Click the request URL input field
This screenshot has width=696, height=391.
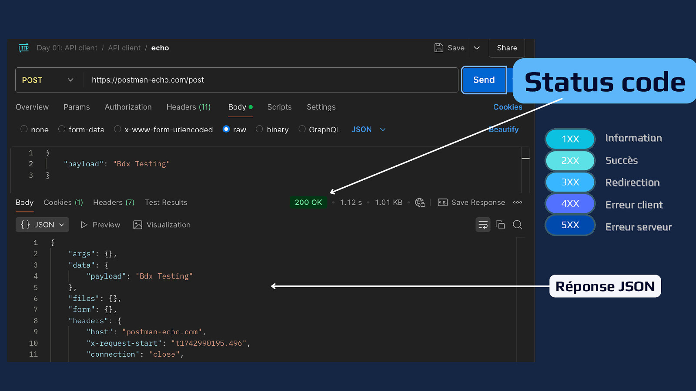tap(270, 80)
